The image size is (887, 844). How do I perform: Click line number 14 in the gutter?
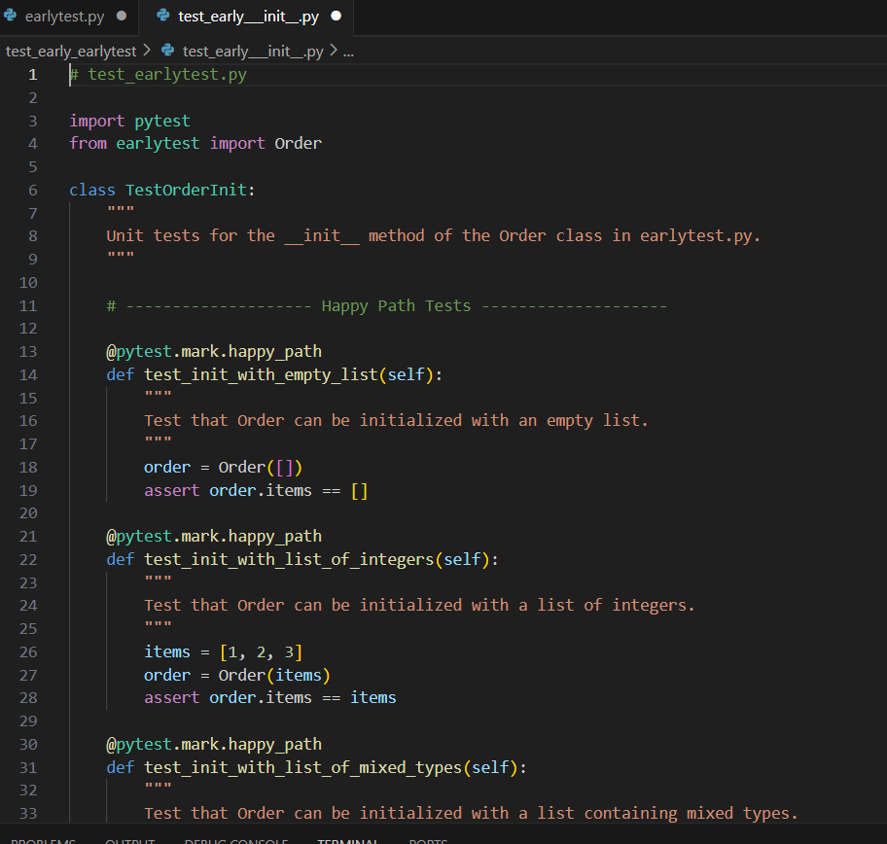28,375
